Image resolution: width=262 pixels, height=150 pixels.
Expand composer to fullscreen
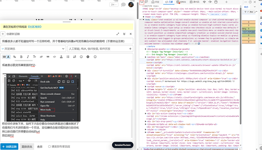(118, 34)
